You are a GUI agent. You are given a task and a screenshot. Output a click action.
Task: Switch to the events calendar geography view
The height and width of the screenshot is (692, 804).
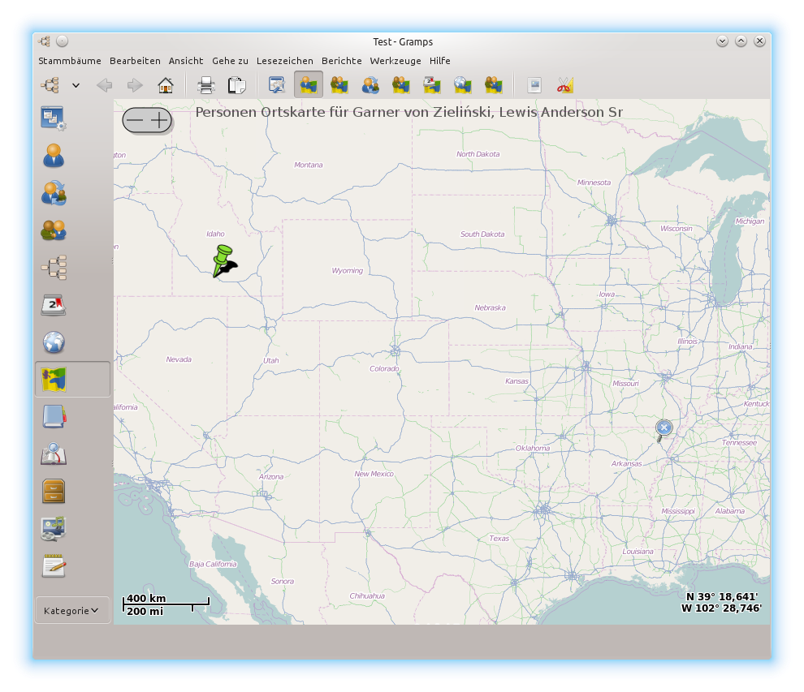432,85
